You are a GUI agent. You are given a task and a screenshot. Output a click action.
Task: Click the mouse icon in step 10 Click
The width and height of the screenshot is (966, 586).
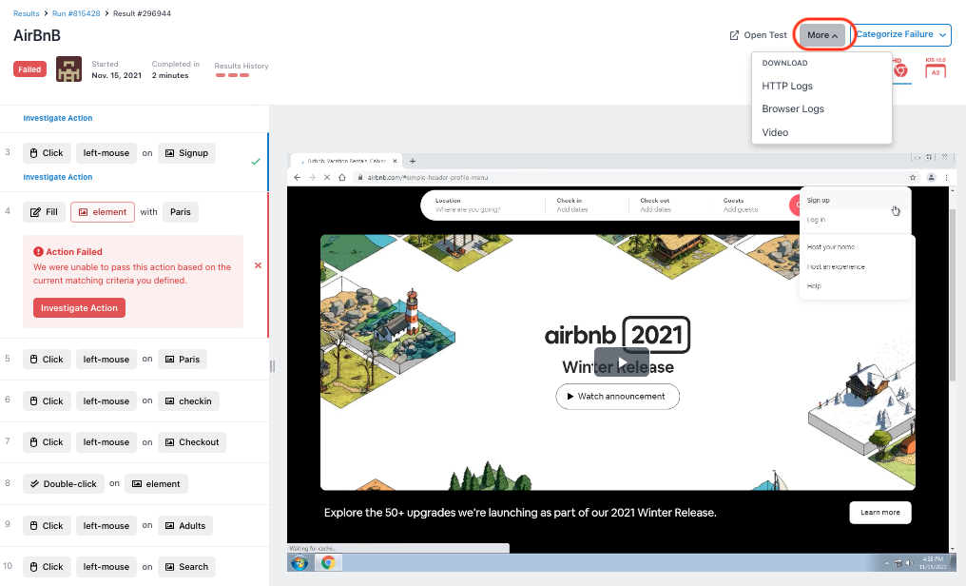[x=34, y=566]
